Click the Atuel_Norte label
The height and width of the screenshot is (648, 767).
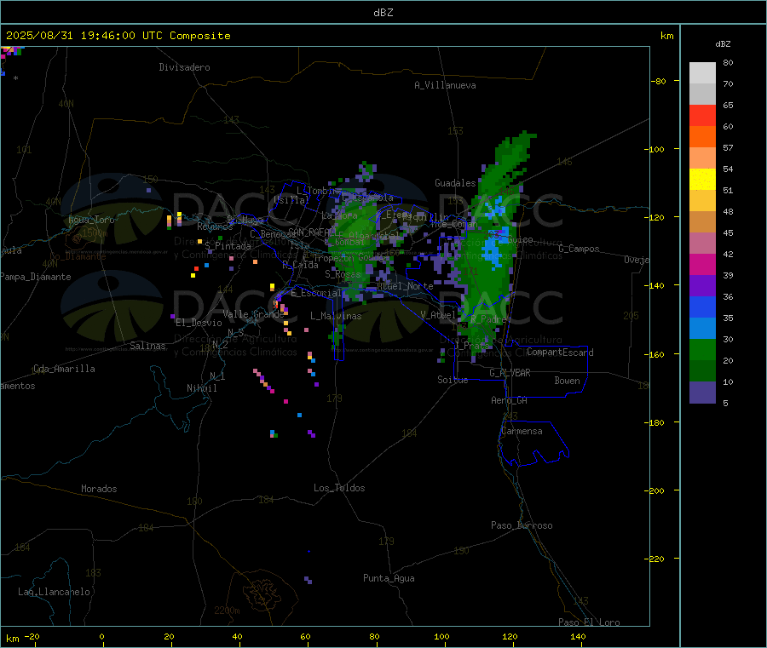[x=405, y=286]
